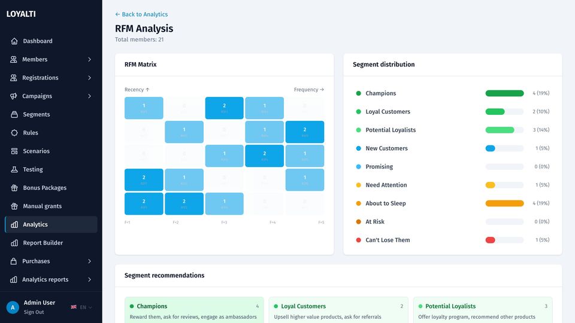Click the 'Frequency' axis label
Image resolution: width=575 pixels, height=323 pixels.
coord(309,89)
